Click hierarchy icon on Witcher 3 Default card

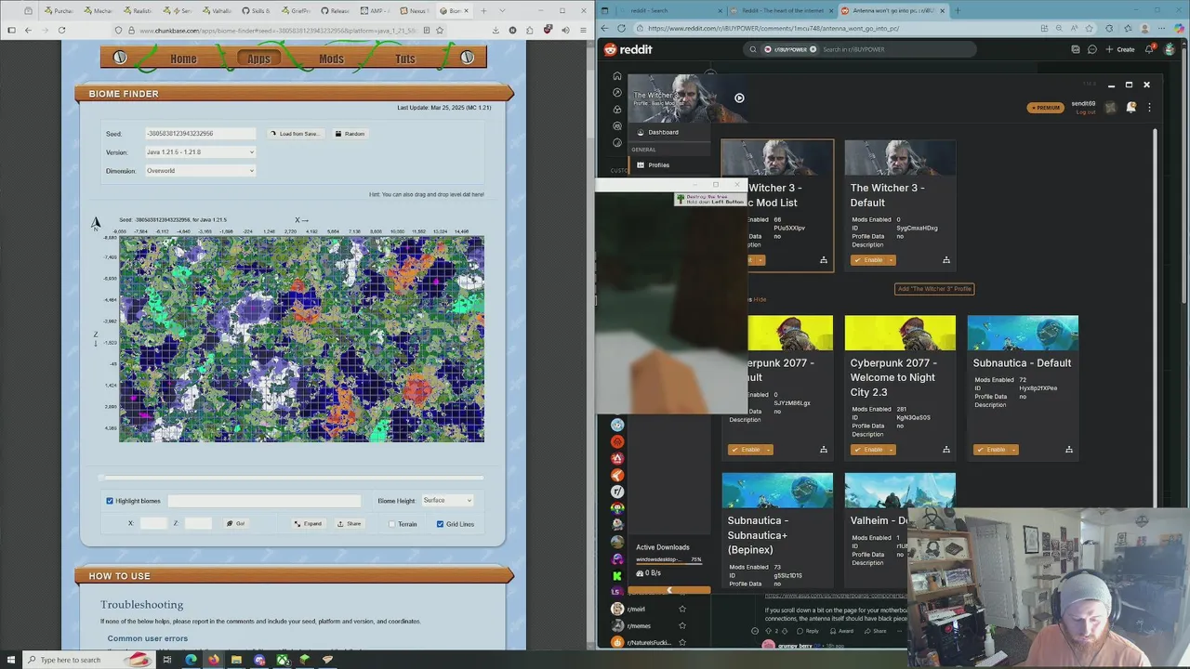coord(945,260)
